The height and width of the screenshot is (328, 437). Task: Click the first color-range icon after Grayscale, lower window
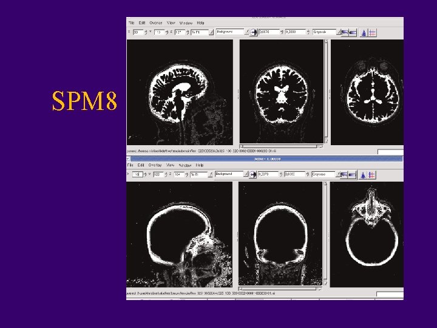(344, 175)
